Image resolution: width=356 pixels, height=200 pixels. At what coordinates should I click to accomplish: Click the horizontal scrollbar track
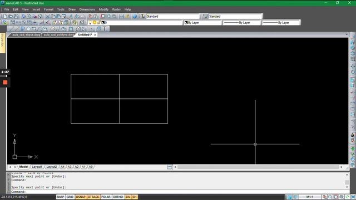258,167
